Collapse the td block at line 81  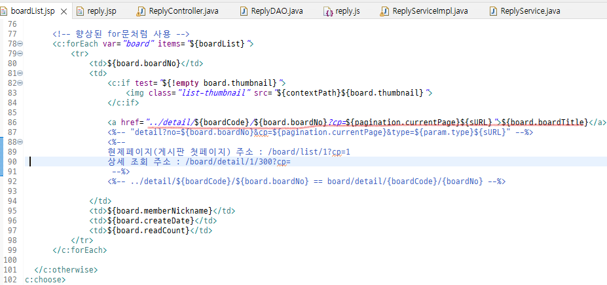pos(20,73)
